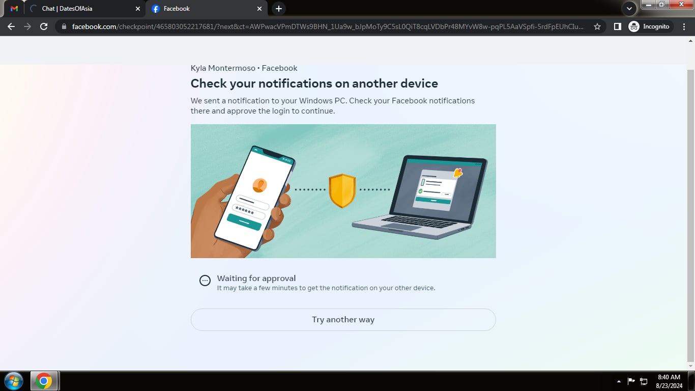Screen dimensions: 695x391
Task: Click the Try another way button
Action: click(x=343, y=320)
